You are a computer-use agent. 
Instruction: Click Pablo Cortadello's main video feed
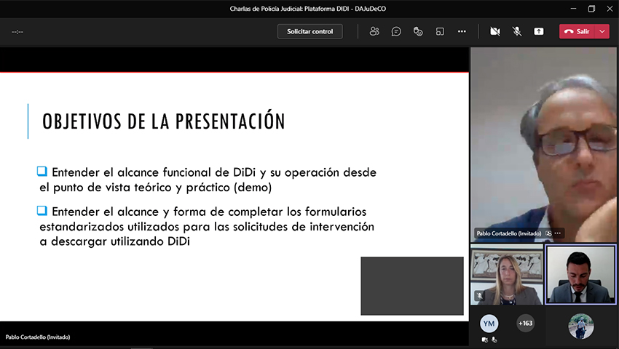point(543,145)
